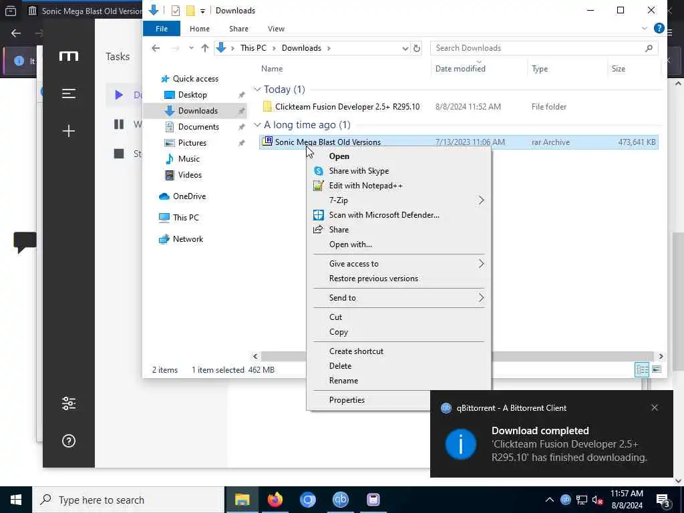Select Create shortcut option
This screenshot has width=684, height=513.
point(399,351)
